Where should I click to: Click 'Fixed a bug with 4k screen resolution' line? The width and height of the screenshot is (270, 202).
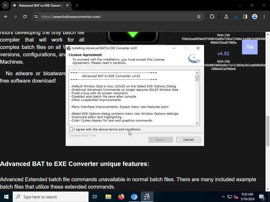(x=99, y=93)
